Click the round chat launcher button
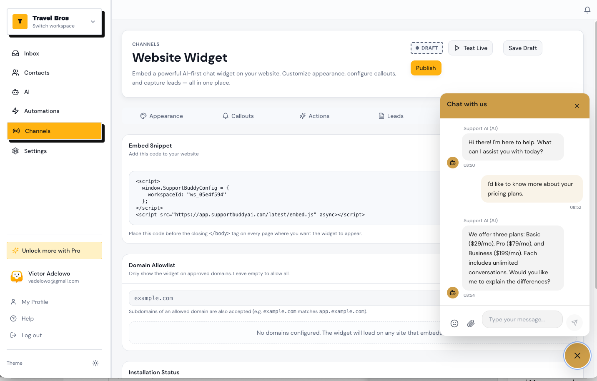The width and height of the screenshot is (597, 381). click(x=577, y=356)
